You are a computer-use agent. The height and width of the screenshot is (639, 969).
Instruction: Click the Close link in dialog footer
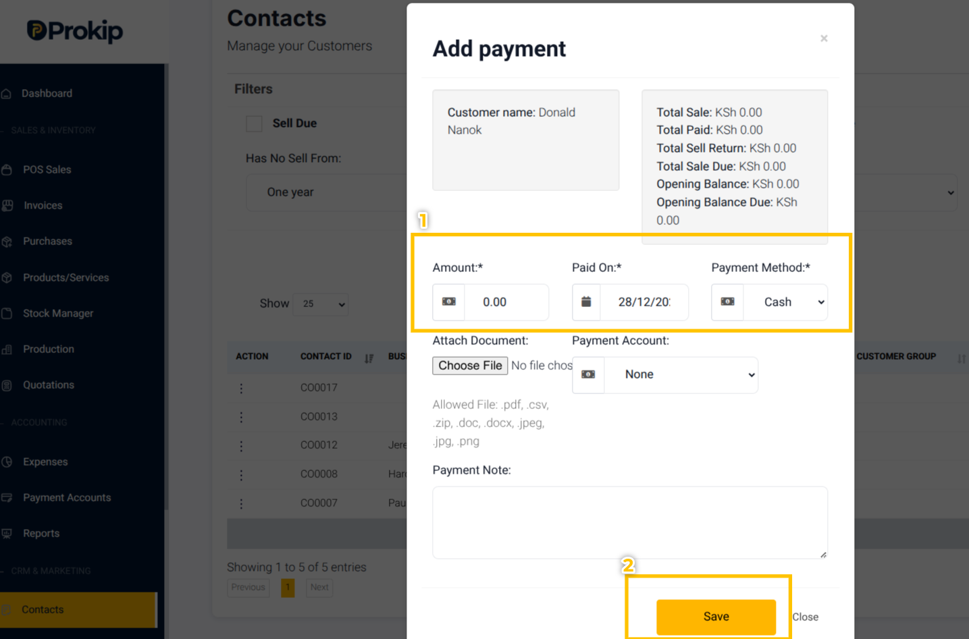(805, 617)
